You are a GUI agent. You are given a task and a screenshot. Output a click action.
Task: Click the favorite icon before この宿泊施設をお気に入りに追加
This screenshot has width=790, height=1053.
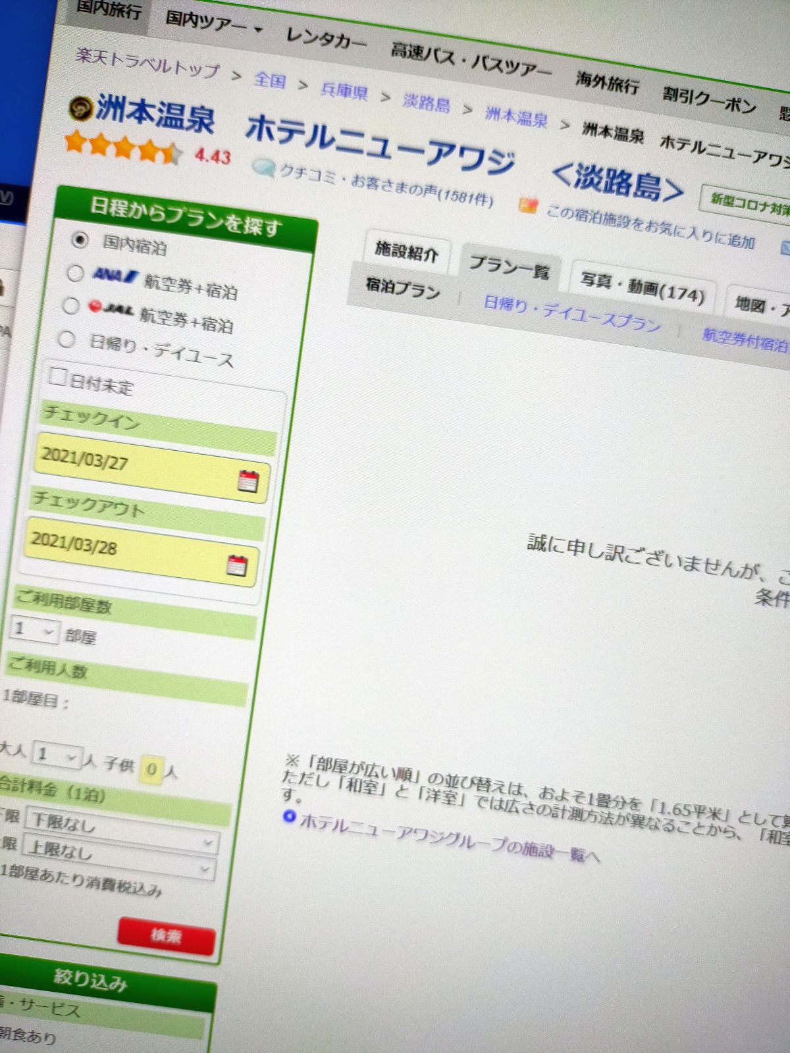coord(528,206)
